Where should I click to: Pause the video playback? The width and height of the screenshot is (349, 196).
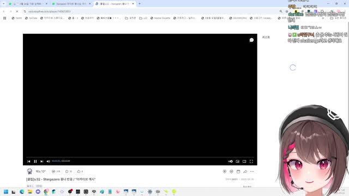pyautogui.click(x=35, y=161)
